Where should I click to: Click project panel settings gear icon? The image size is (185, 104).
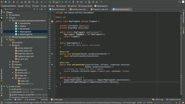[42, 9]
